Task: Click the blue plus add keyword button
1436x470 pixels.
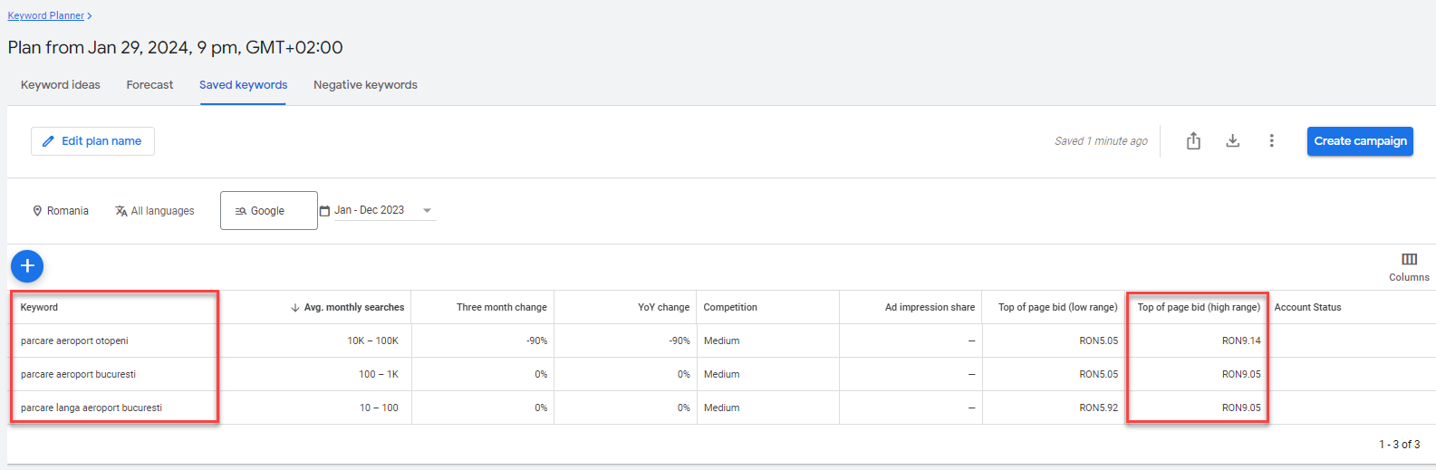Action: [27, 265]
